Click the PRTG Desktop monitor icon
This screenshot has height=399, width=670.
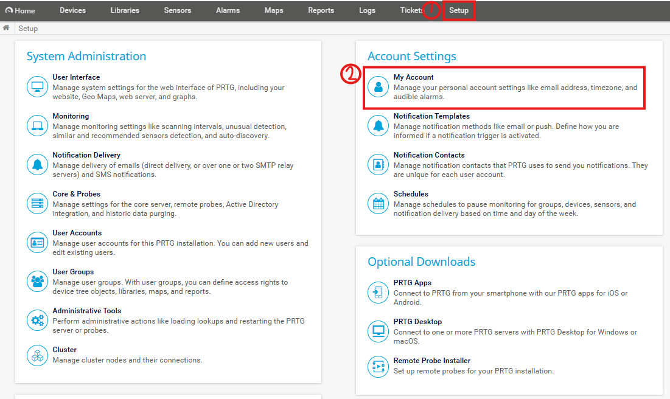pos(378,331)
